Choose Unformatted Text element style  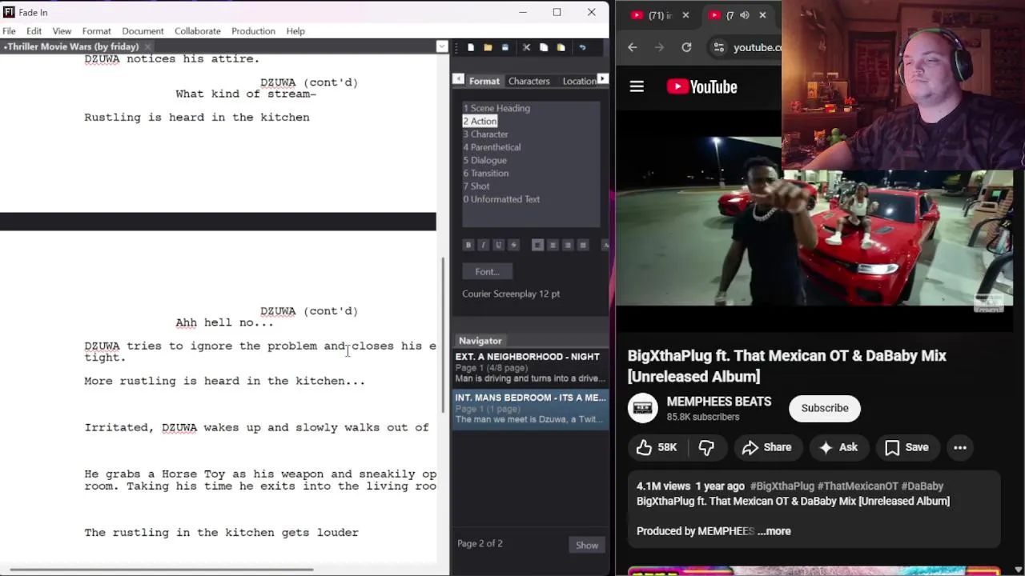[x=501, y=199]
